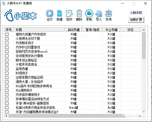Click the 运行 (Run) play icon
Screen dimensions: 152x122
click(x=50, y=13)
